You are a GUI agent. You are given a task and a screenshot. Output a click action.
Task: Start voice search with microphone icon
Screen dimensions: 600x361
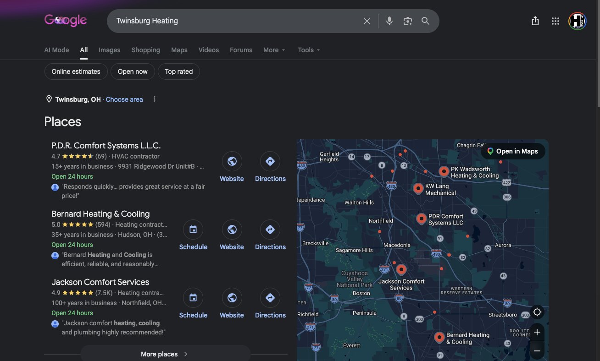[389, 21]
